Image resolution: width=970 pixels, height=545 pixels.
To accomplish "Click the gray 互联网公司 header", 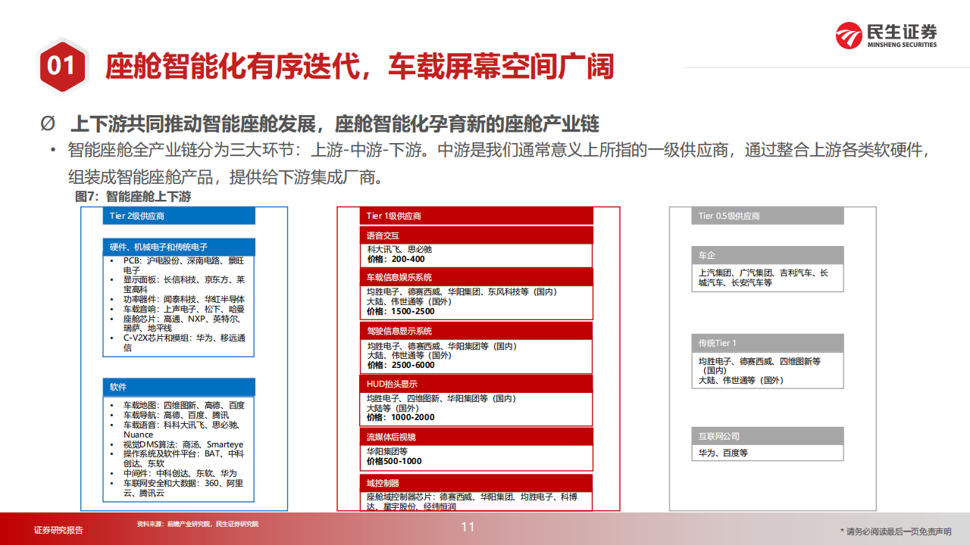I will 767,436.
